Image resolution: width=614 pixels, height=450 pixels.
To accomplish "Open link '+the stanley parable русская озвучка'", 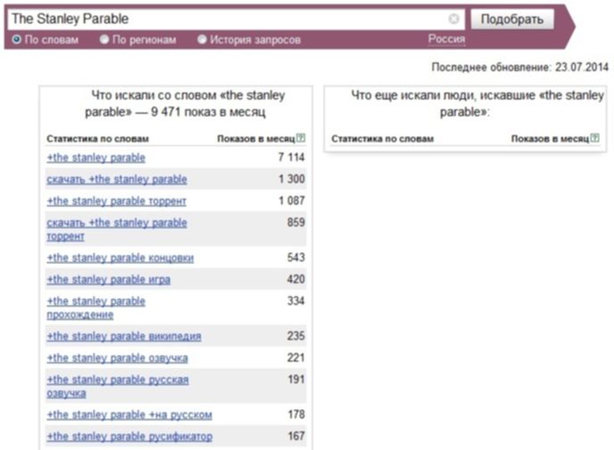I will pos(118,386).
